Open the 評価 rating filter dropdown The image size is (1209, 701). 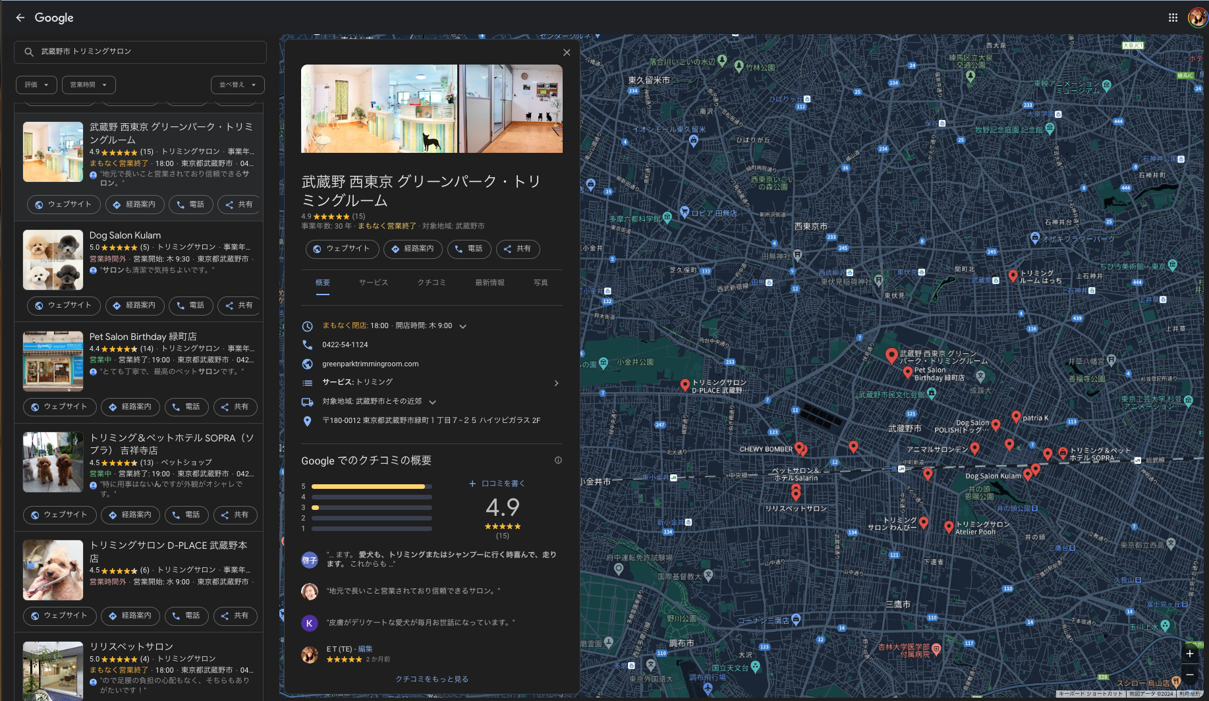(x=36, y=84)
